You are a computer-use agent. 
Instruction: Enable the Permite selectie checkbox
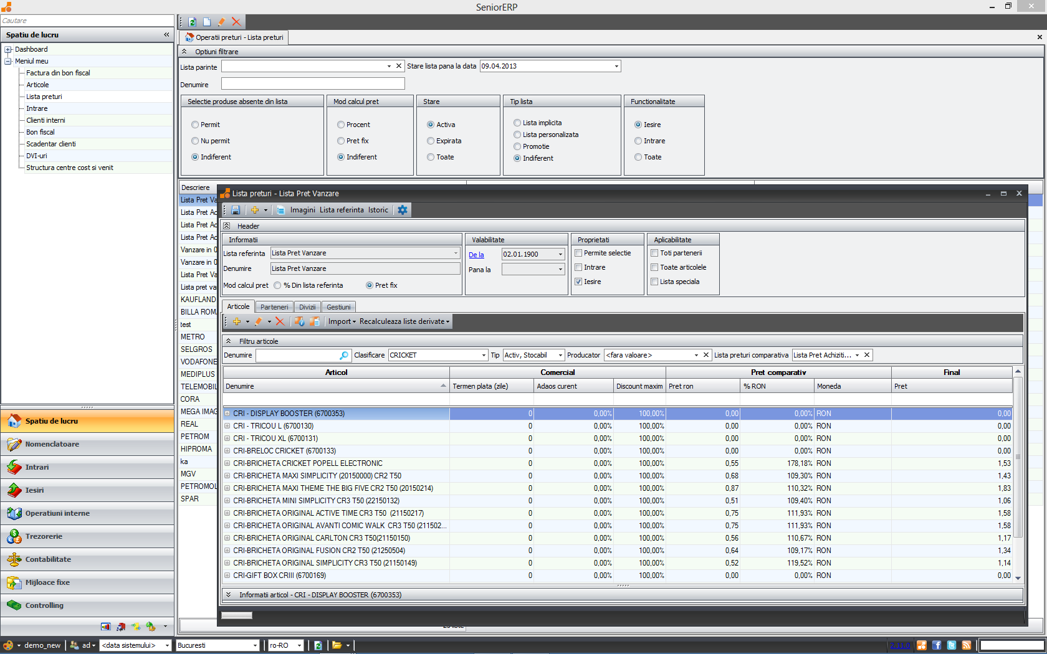pyautogui.click(x=579, y=254)
